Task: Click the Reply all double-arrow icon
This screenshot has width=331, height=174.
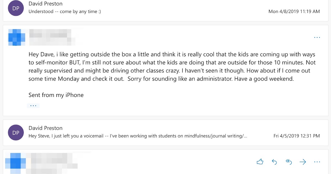Action: (289, 162)
